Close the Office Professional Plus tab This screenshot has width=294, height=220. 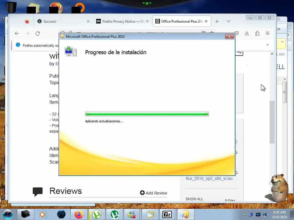click(206, 21)
